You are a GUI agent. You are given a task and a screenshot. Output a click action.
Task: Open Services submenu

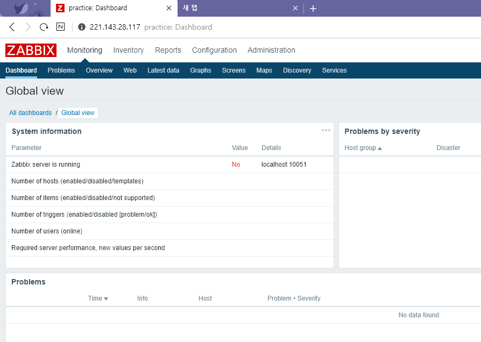click(334, 70)
